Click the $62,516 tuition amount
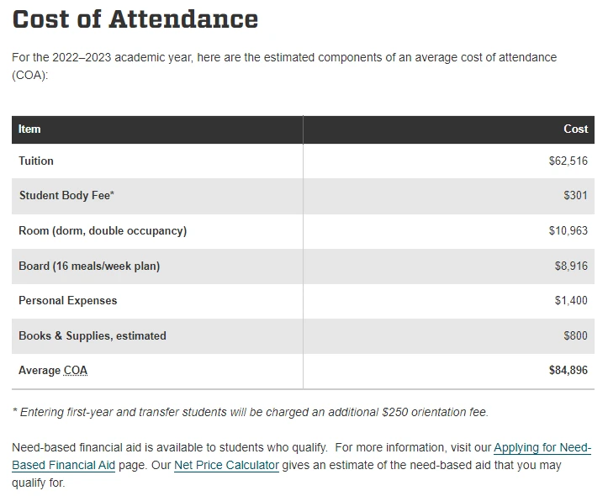Screen dimensions: 608x496 tap(568, 161)
